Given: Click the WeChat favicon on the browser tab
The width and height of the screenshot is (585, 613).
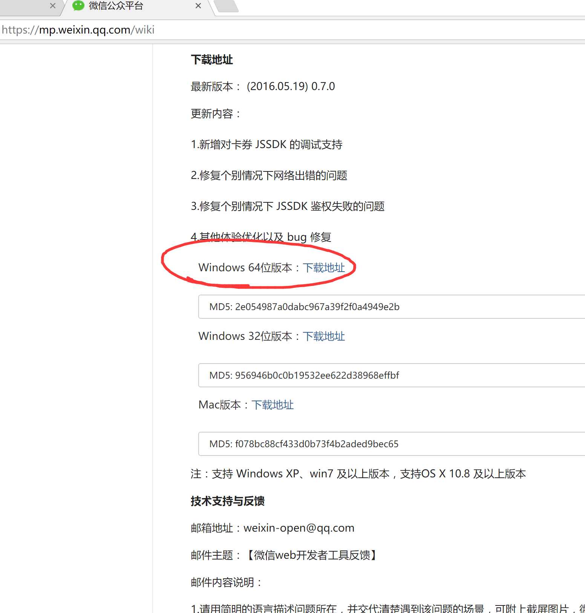Looking at the screenshot, I should [x=78, y=6].
